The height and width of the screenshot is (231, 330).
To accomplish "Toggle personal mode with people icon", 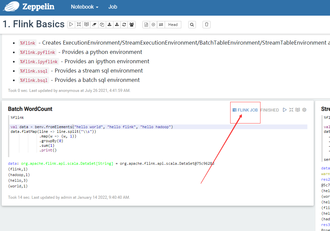I will [x=132, y=24].
